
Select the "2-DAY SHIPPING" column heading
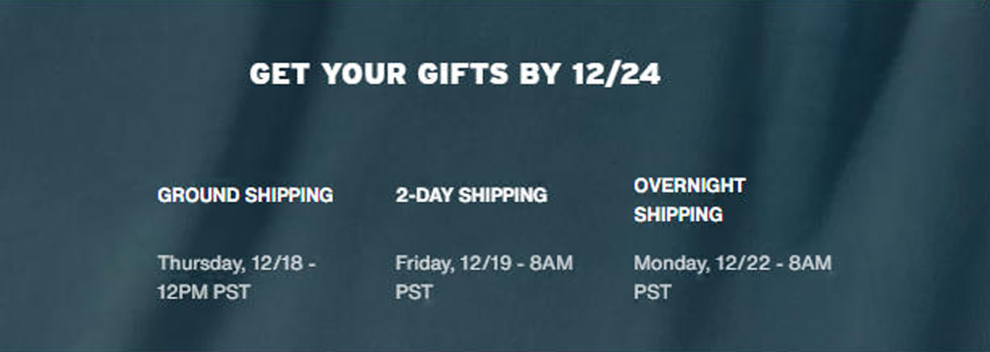click(471, 195)
